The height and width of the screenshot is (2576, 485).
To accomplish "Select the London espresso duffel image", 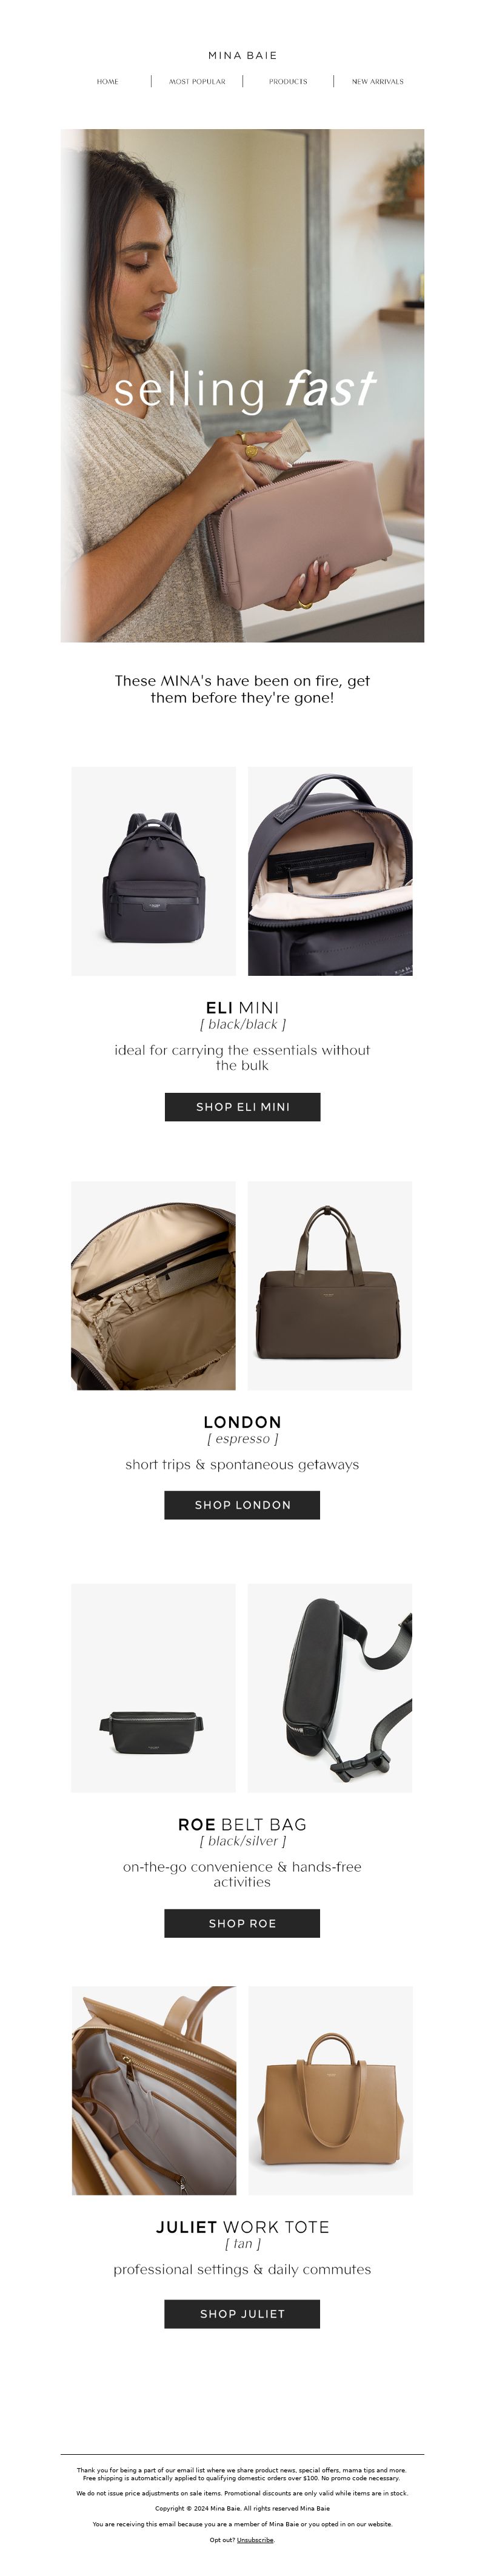I will 330,1285.
